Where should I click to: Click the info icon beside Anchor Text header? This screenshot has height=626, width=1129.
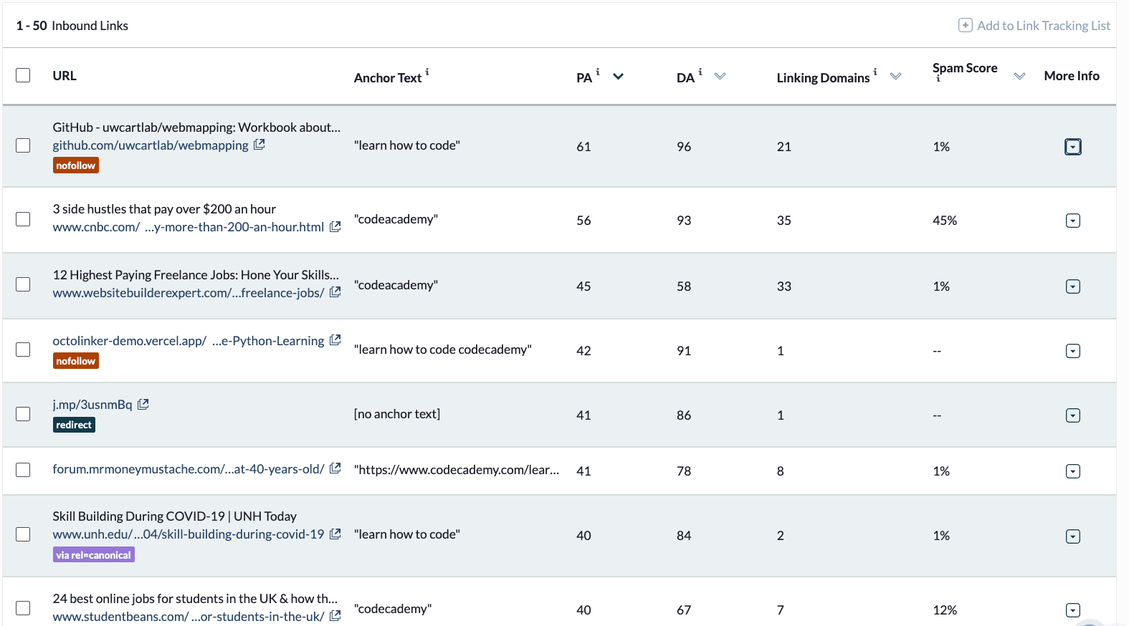click(427, 72)
